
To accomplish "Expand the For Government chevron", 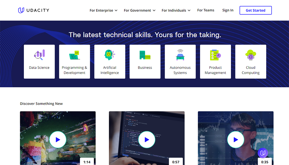I will (154, 11).
